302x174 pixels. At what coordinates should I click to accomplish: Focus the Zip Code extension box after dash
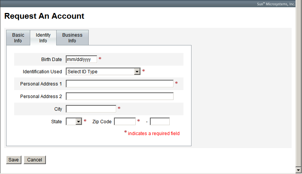pos(160,121)
